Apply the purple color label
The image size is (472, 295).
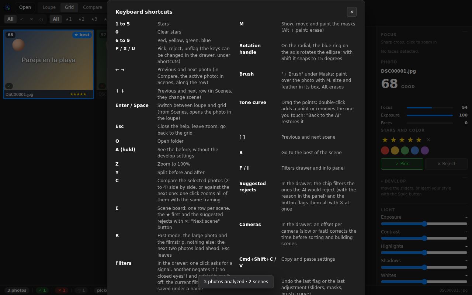425,150
